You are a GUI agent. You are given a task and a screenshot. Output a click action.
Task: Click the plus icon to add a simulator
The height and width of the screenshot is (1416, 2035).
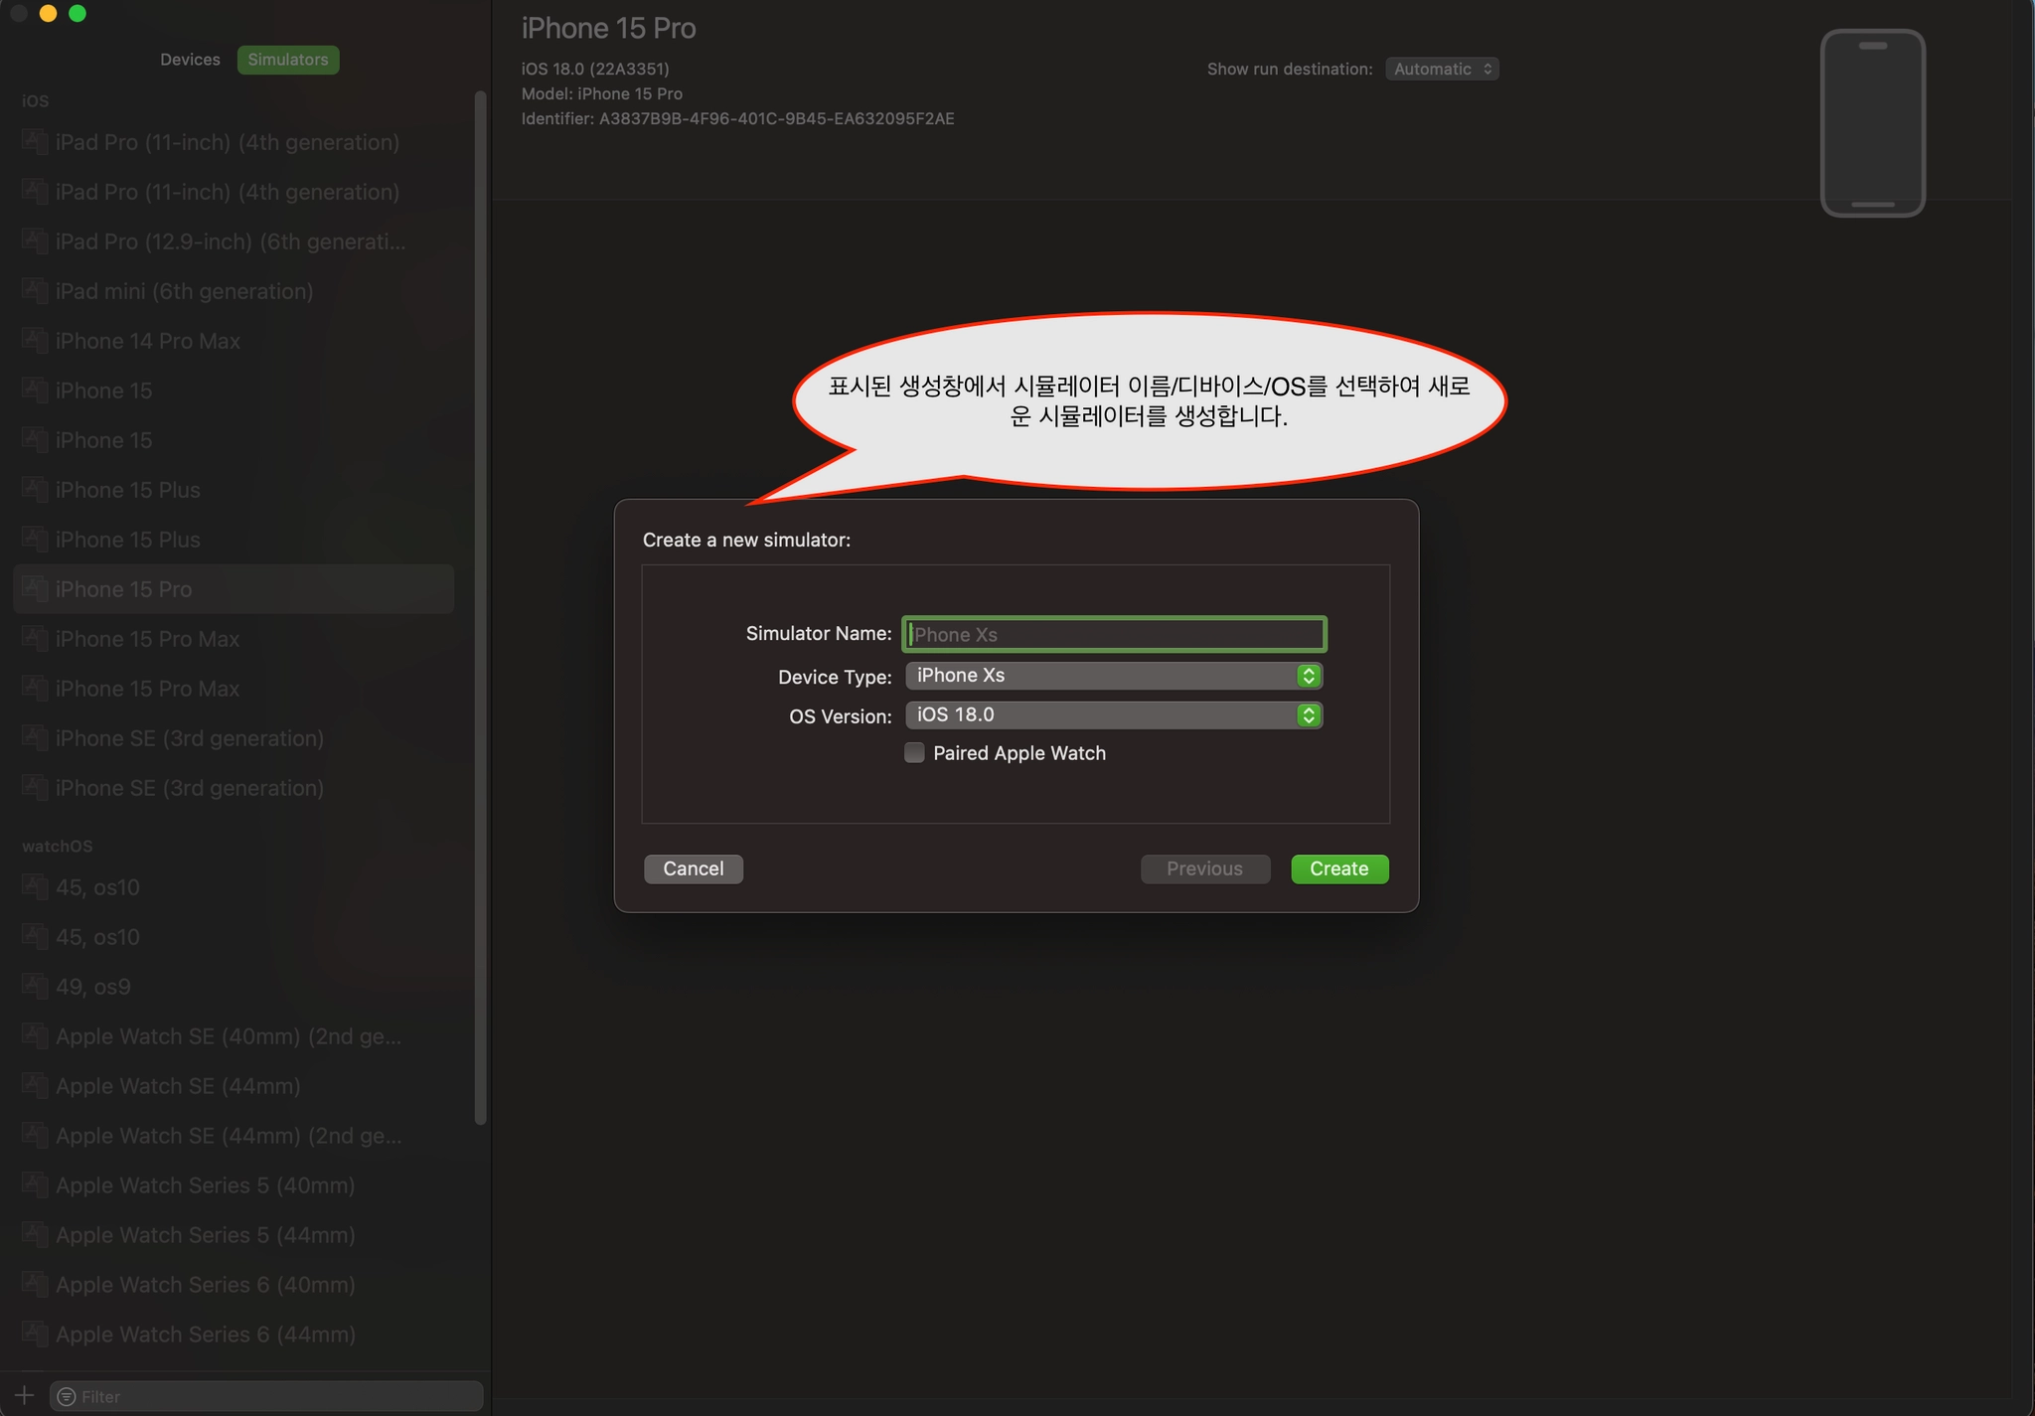pyautogui.click(x=25, y=1395)
